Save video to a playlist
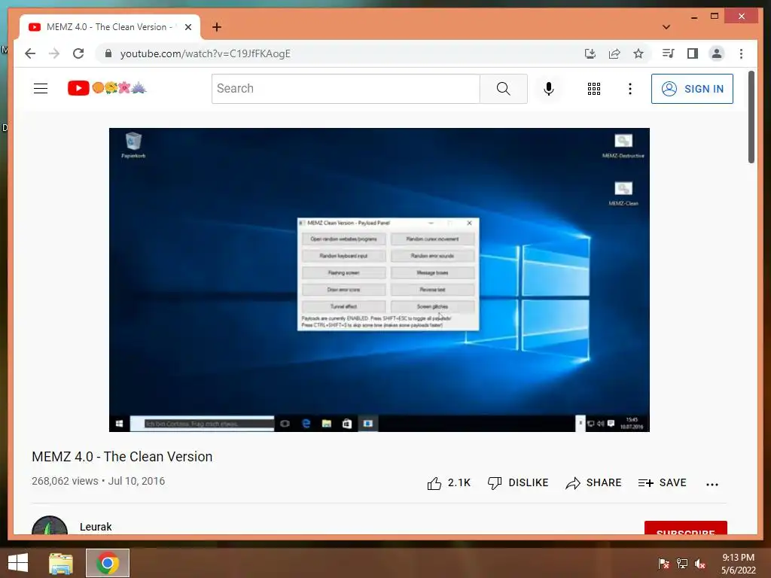Image resolution: width=771 pixels, height=578 pixels. click(x=662, y=483)
